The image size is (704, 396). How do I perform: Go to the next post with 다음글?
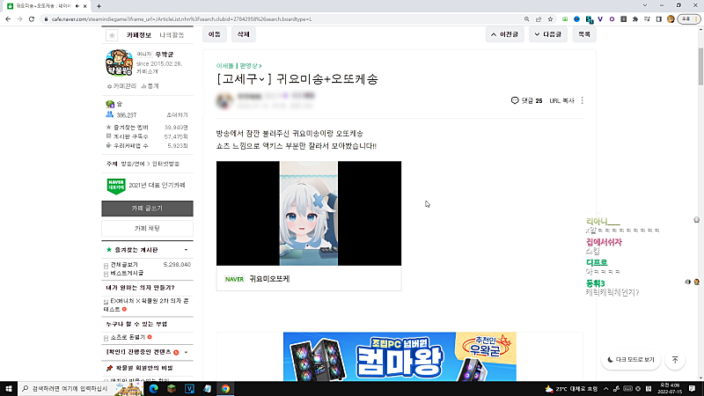coord(548,34)
